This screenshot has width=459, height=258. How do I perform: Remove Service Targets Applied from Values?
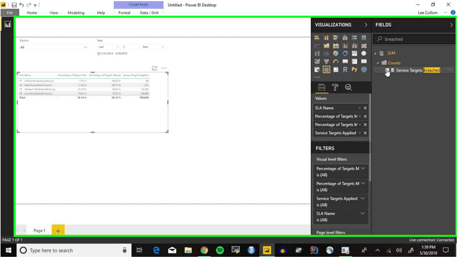click(x=365, y=133)
